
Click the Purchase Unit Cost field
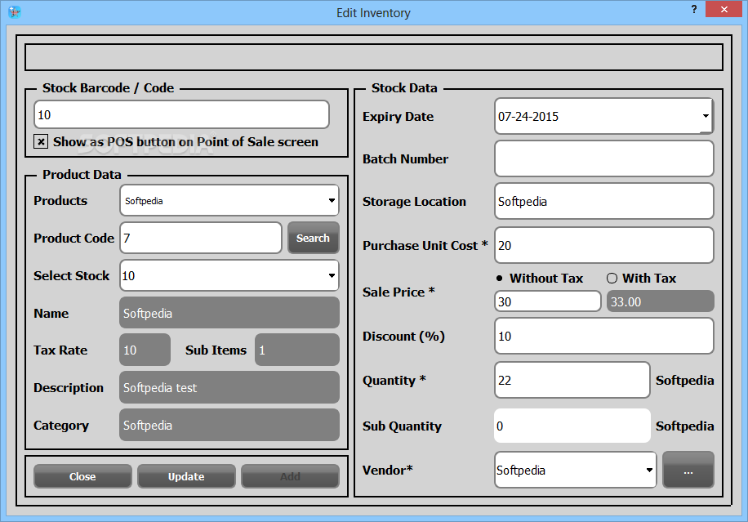coord(604,245)
